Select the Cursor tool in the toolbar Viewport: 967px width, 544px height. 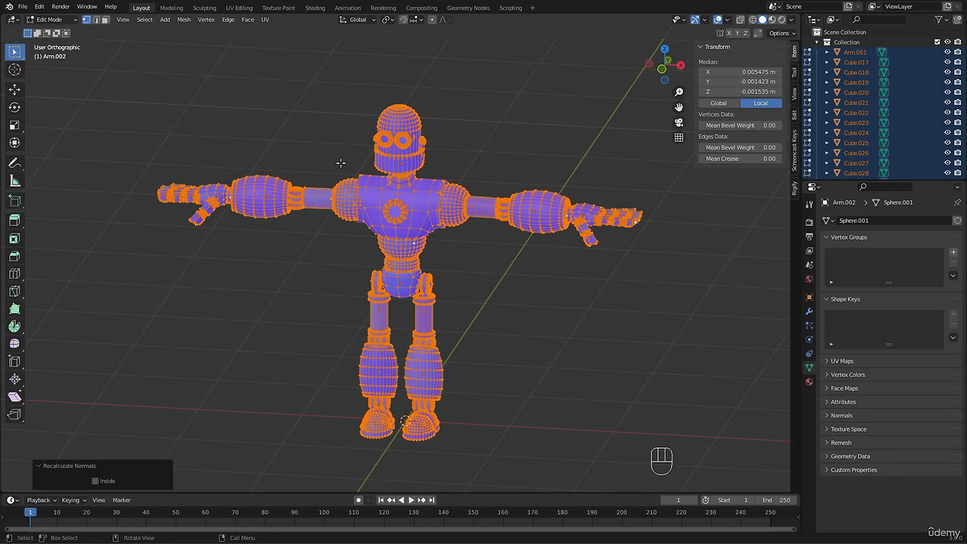(x=14, y=70)
